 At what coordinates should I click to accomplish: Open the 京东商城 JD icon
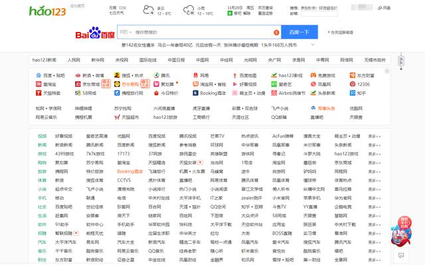[x=78, y=84]
